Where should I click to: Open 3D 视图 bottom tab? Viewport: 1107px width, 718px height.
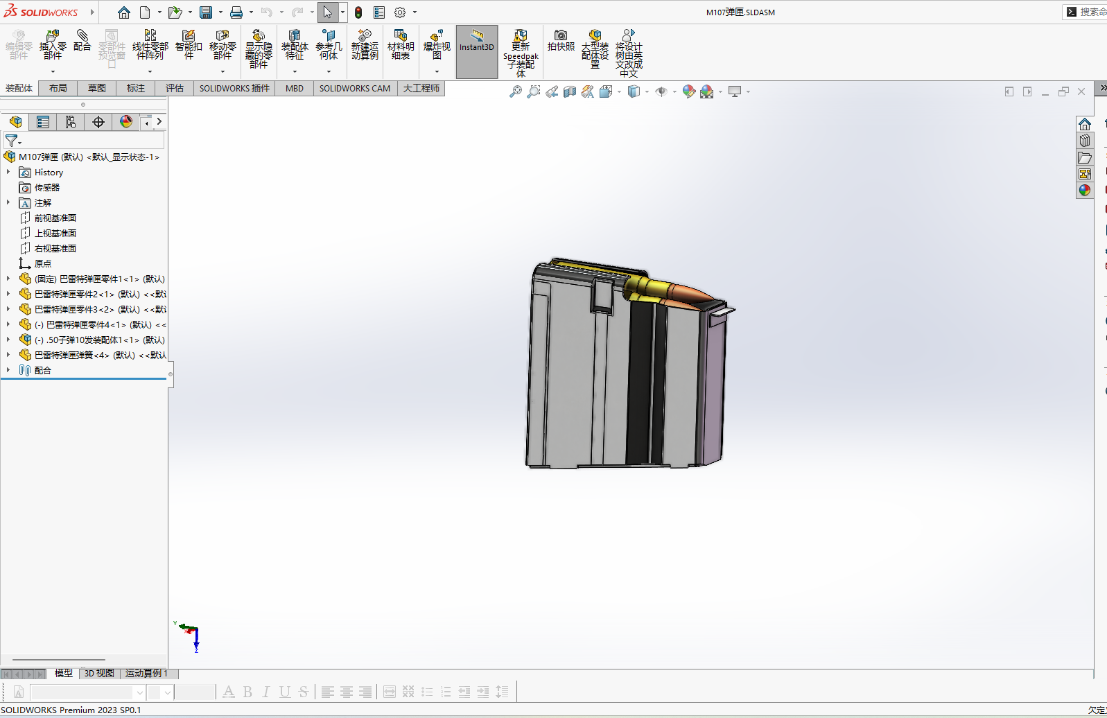point(99,673)
